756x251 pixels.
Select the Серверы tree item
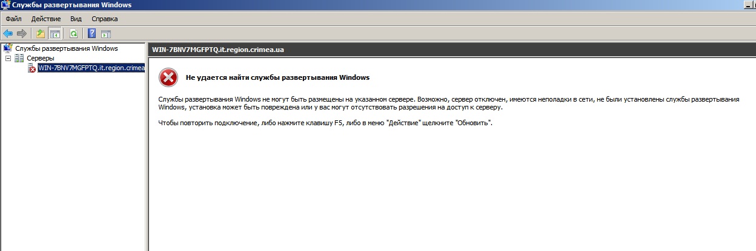click(40, 58)
